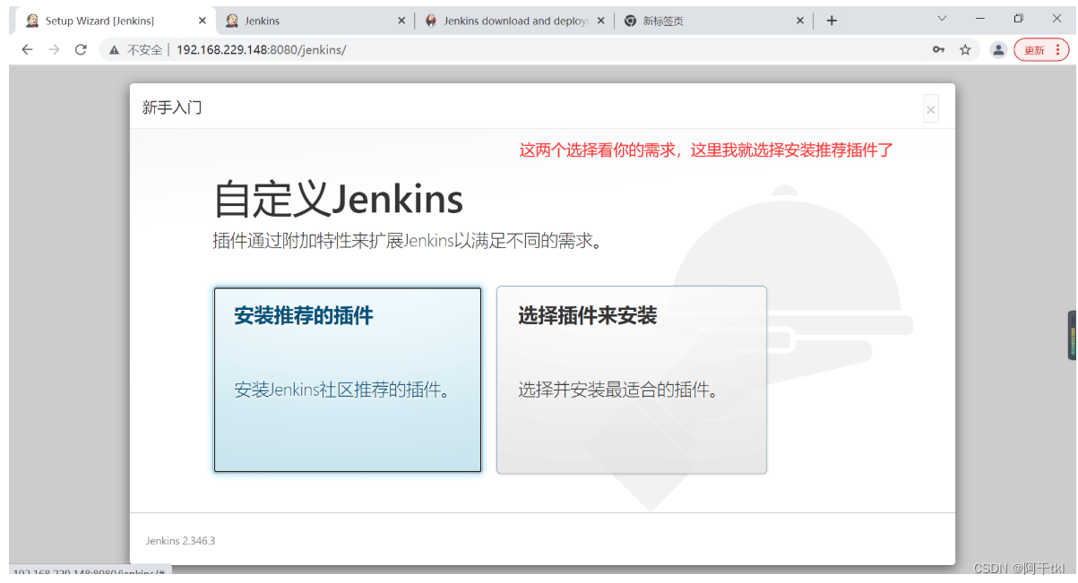Click the Jenkins favicon on Setup Wizard tab
The image size is (1078, 583).
click(x=32, y=21)
